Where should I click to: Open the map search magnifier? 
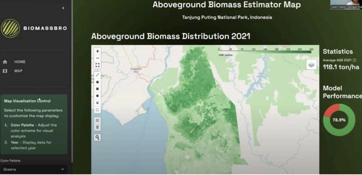[x=97, y=138]
